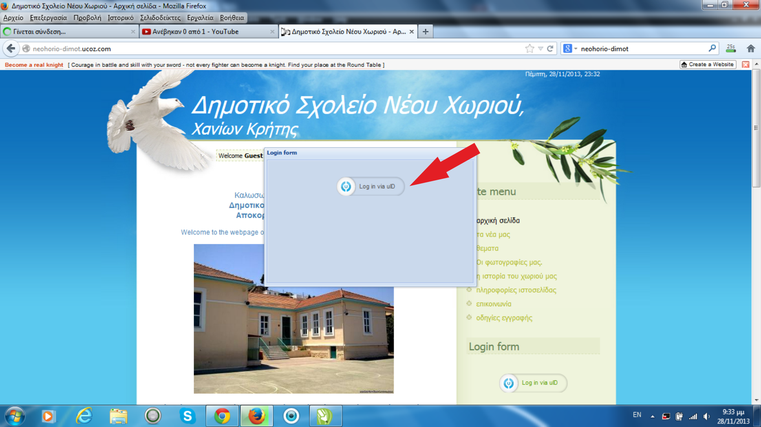The height and width of the screenshot is (427, 761).
Task: Click 'Log in via uID' in the popup
Action: pyautogui.click(x=370, y=186)
